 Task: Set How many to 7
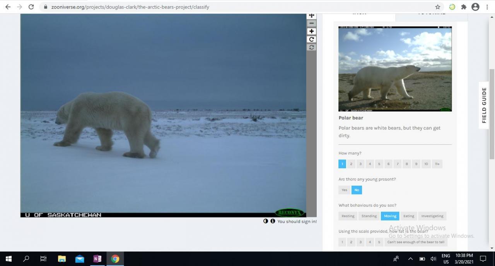pos(398,164)
